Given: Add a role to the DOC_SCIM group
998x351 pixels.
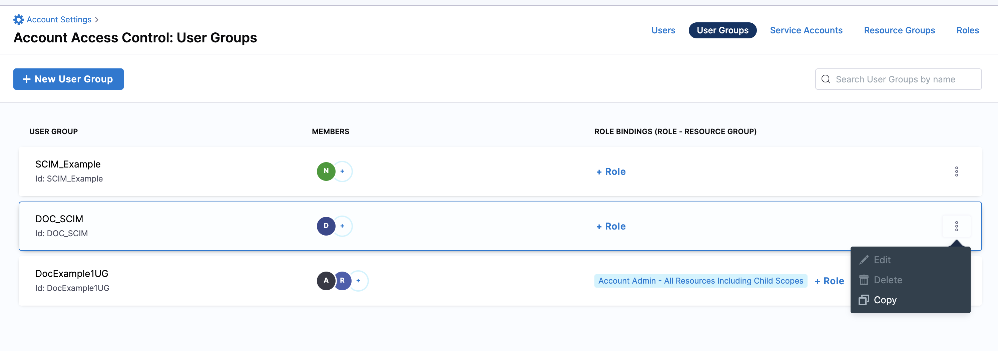Looking at the screenshot, I should click(x=611, y=226).
